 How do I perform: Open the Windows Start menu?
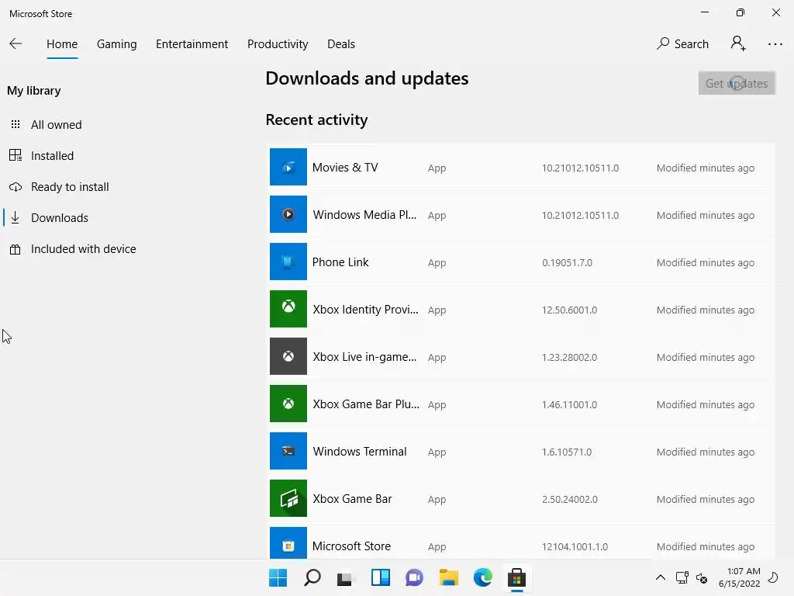pyautogui.click(x=278, y=577)
